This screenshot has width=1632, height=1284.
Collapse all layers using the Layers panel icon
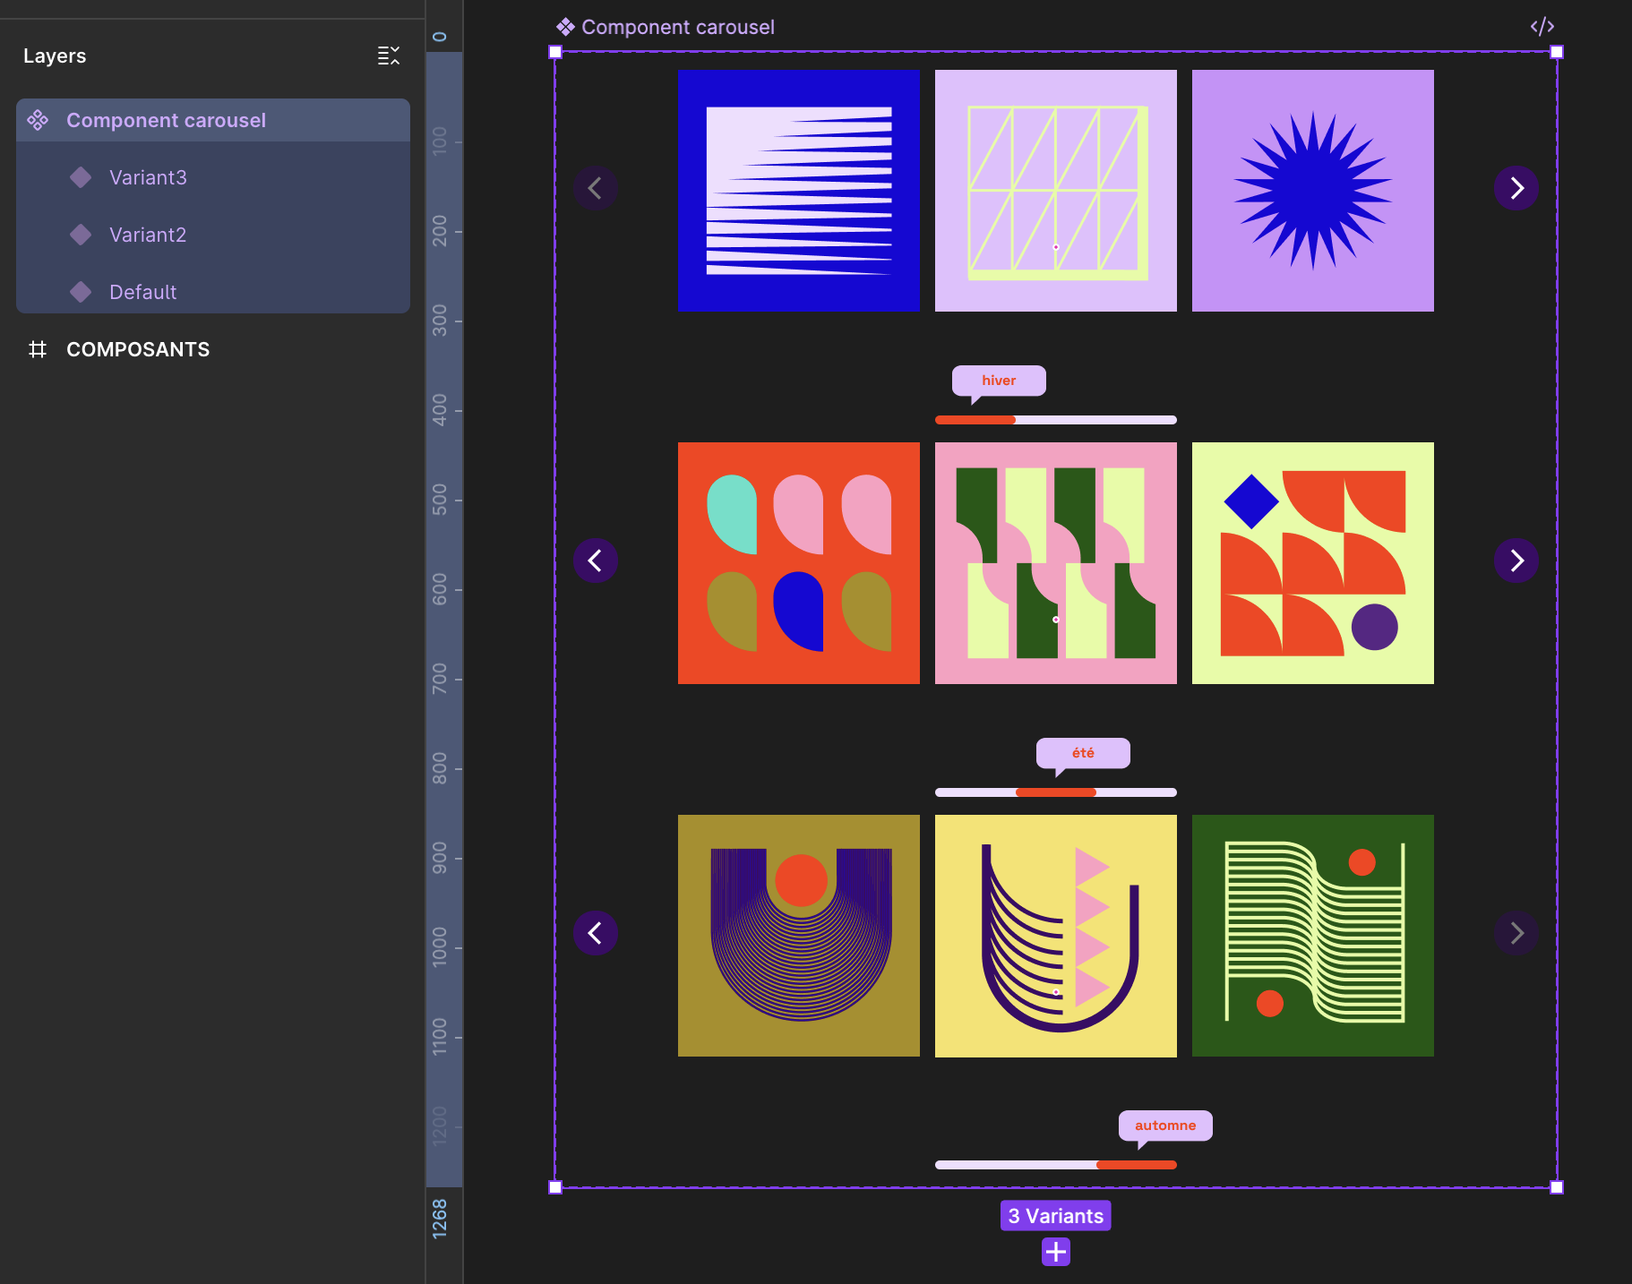click(388, 56)
